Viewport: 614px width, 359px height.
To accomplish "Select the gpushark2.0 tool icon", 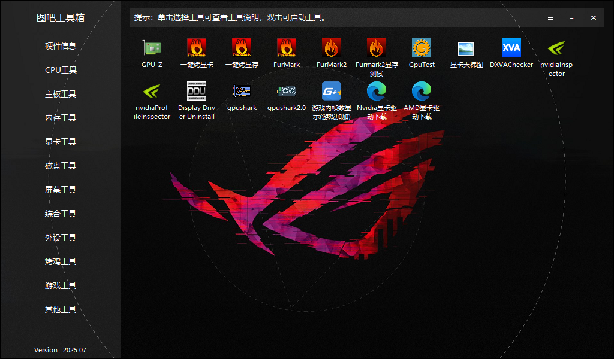I will point(287,91).
